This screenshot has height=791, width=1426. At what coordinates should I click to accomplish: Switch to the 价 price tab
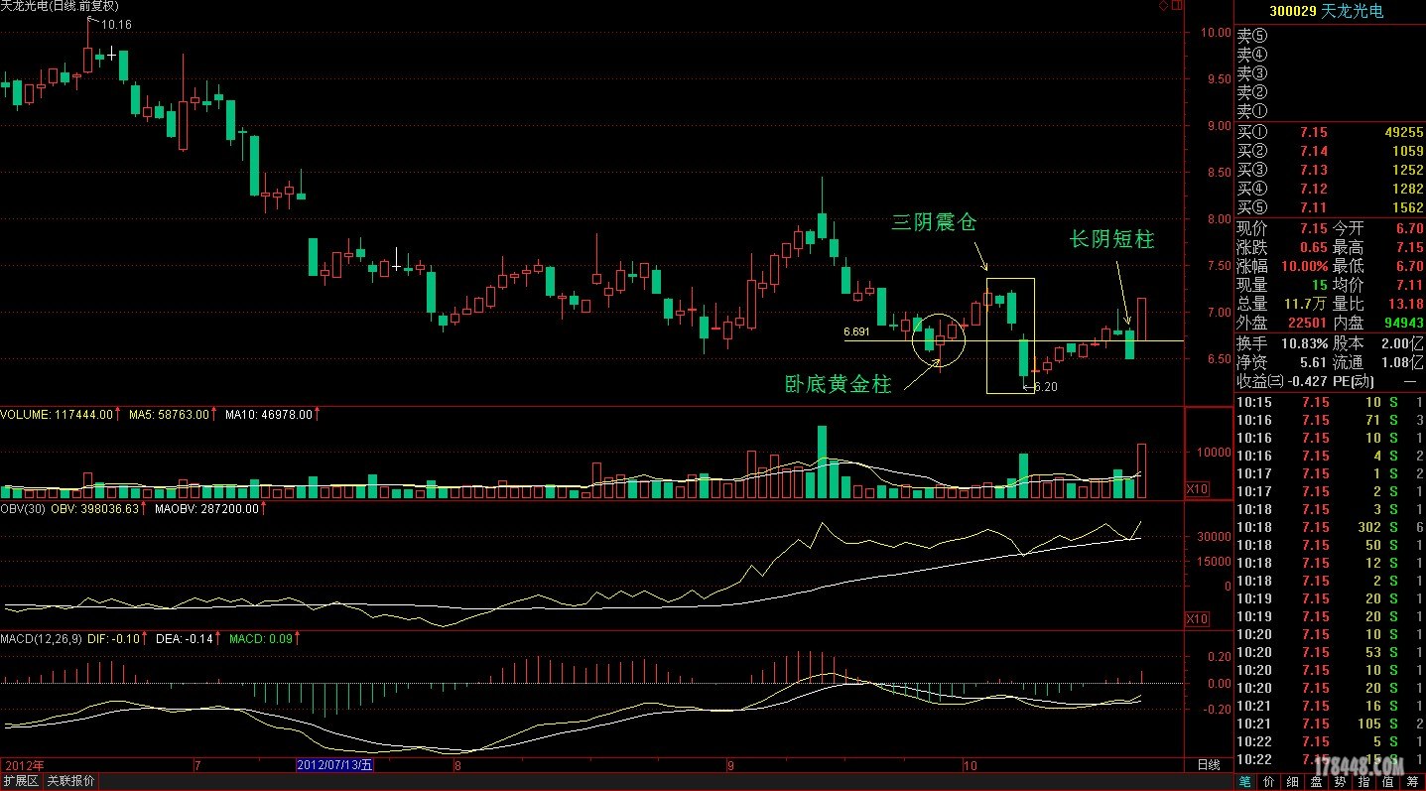pyautogui.click(x=1269, y=782)
